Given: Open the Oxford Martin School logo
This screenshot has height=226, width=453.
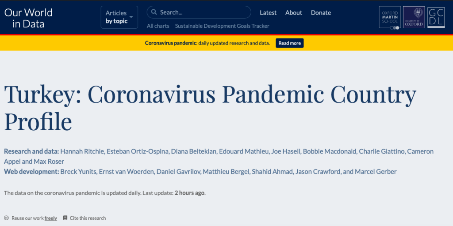Looking at the screenshot, I should [390, 18].
